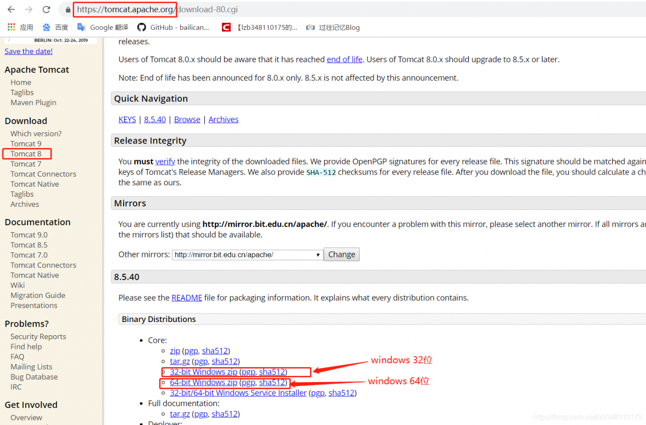Open the Security Reports link
This screenshot has height=425, width=646.
coord(38,336)
